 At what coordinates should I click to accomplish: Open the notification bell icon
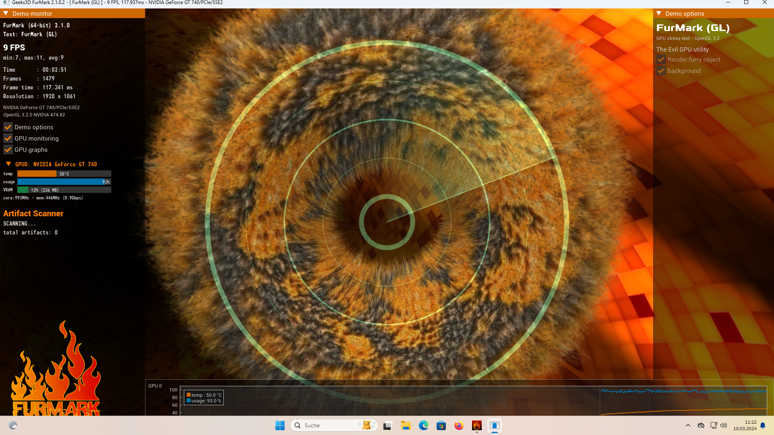[763, 425]
